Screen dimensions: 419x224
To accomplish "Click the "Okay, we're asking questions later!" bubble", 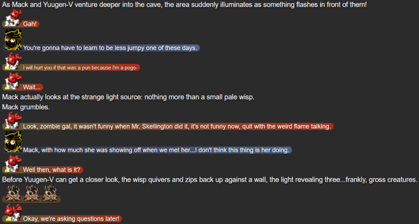I will (71, 219).
